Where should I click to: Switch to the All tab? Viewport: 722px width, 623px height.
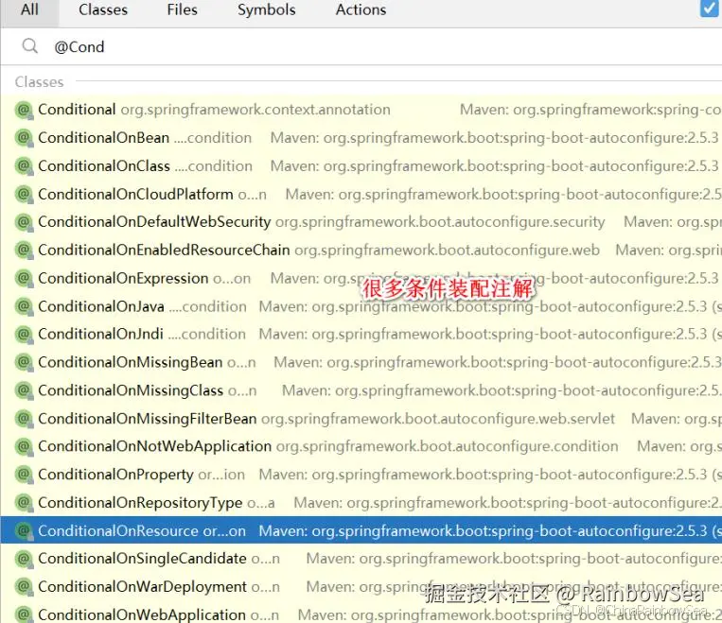[29, 9]
